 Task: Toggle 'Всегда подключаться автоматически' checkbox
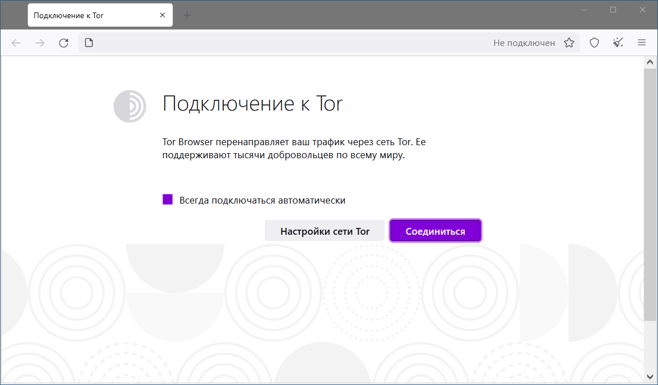(x=168, y=200)
